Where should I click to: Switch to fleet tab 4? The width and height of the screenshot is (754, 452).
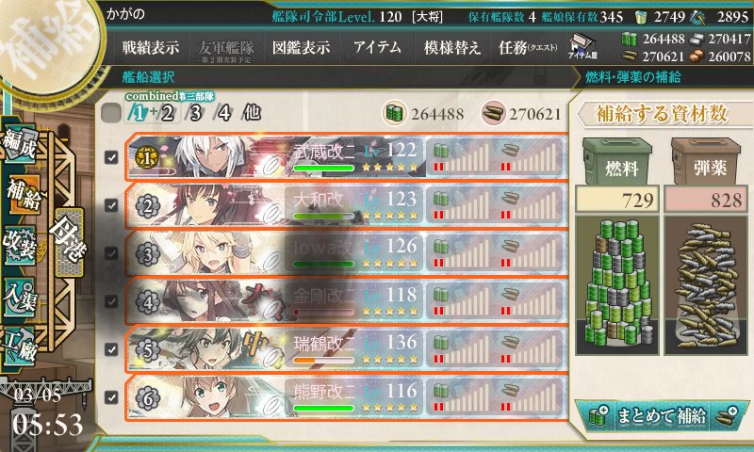coord(223,113)
